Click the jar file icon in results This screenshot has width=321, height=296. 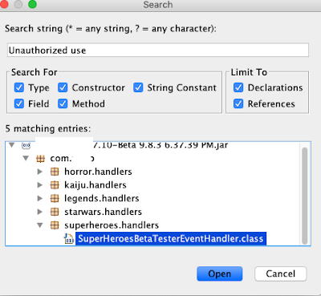[x=26, y=145]
